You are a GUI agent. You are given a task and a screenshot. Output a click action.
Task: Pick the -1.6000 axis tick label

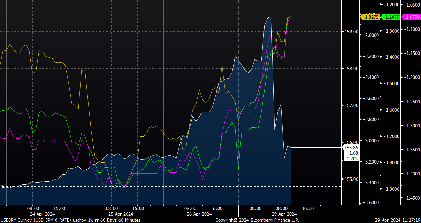(x=391, y=110)
